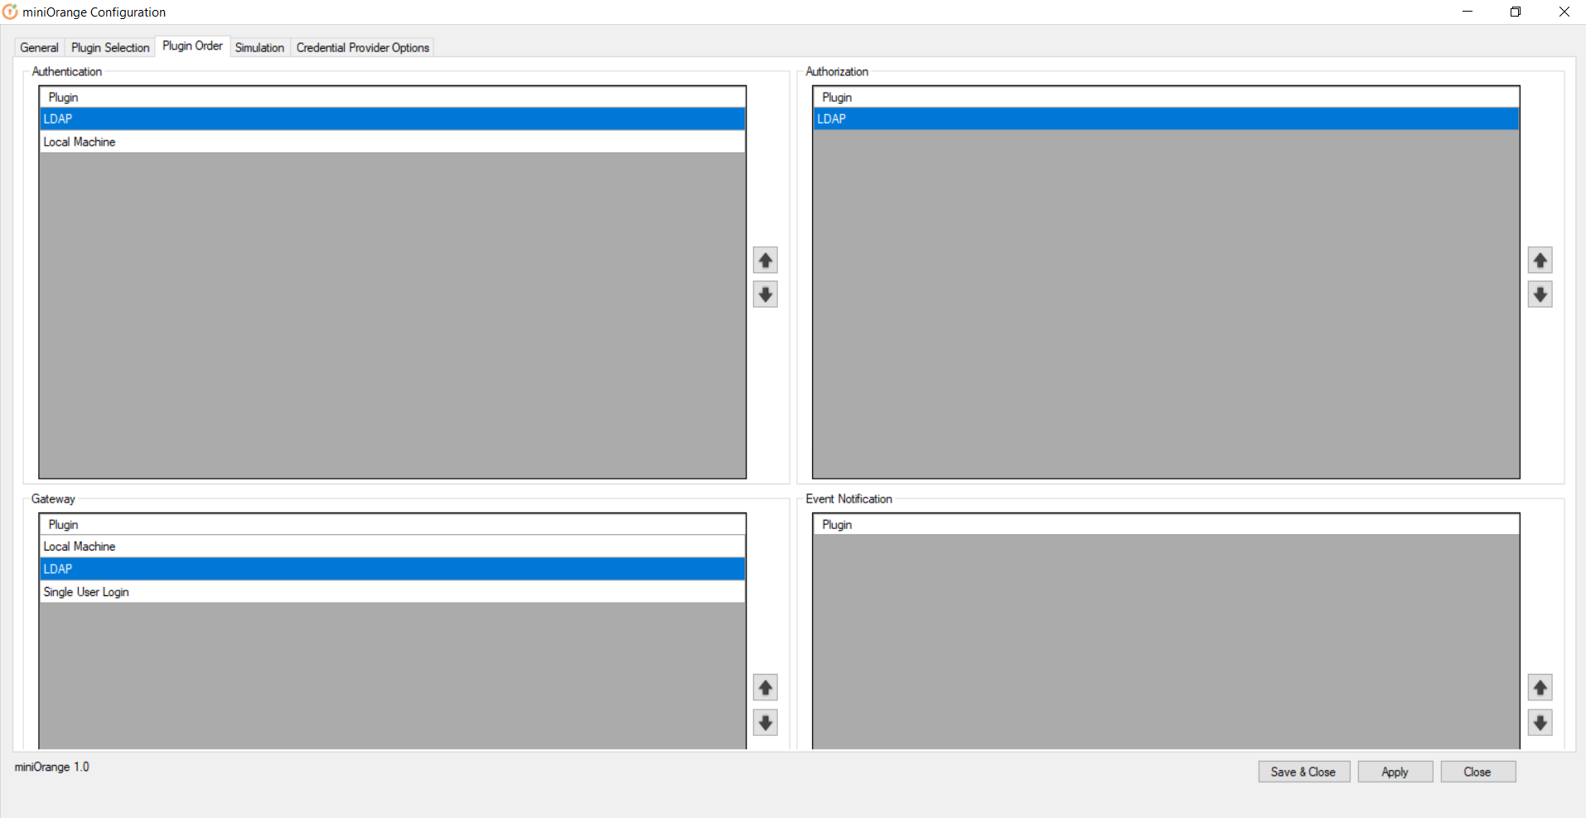Select Local Machine in Gateway list

393,546
